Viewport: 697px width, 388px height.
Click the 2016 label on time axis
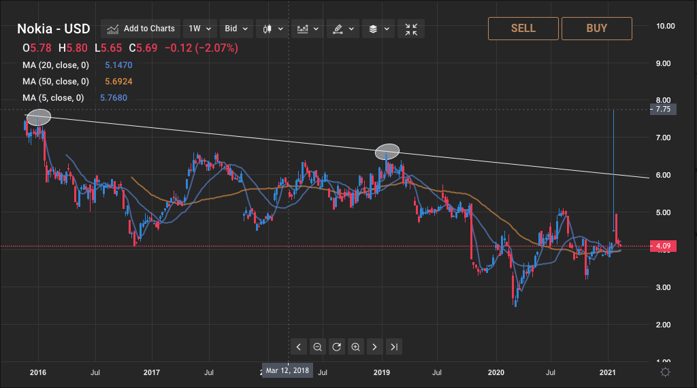pyautogui.click(x=38, y=372)
